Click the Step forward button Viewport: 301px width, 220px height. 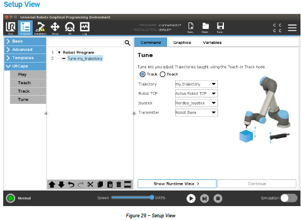(x=205, y=199)
